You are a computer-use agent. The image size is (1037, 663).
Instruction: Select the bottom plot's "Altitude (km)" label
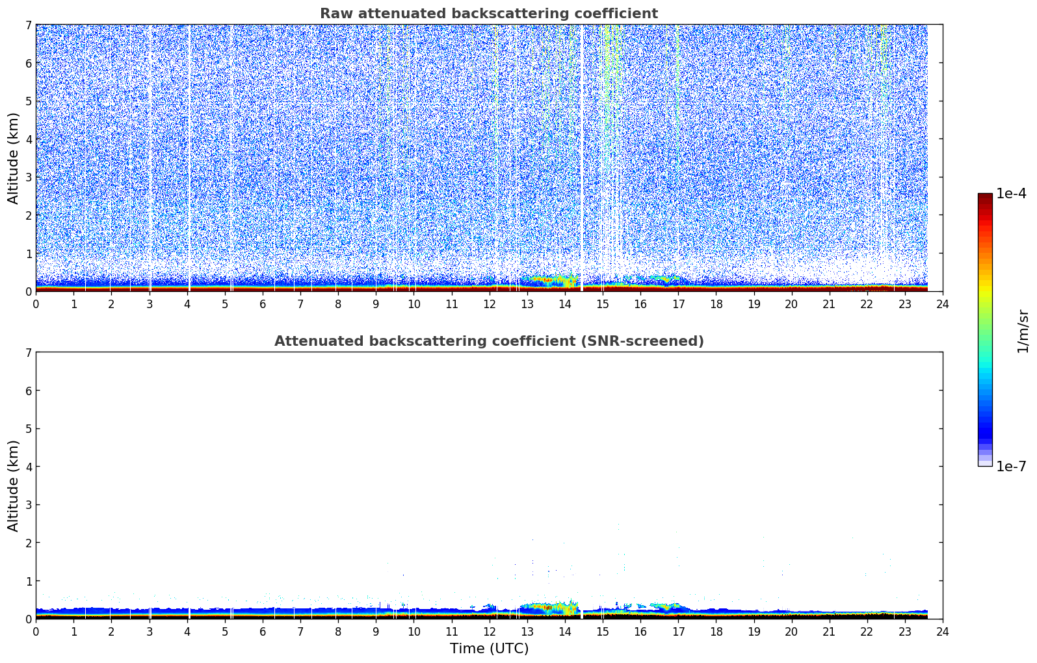coord(14,486)
